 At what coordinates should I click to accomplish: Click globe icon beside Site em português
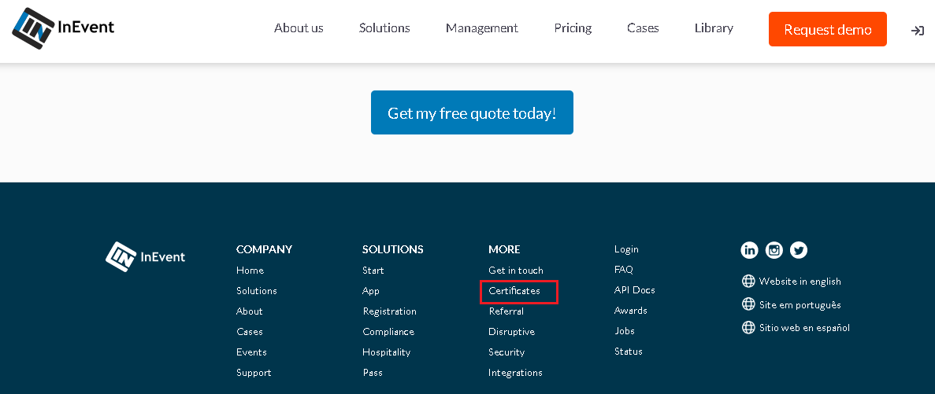(x=748, y=304)
